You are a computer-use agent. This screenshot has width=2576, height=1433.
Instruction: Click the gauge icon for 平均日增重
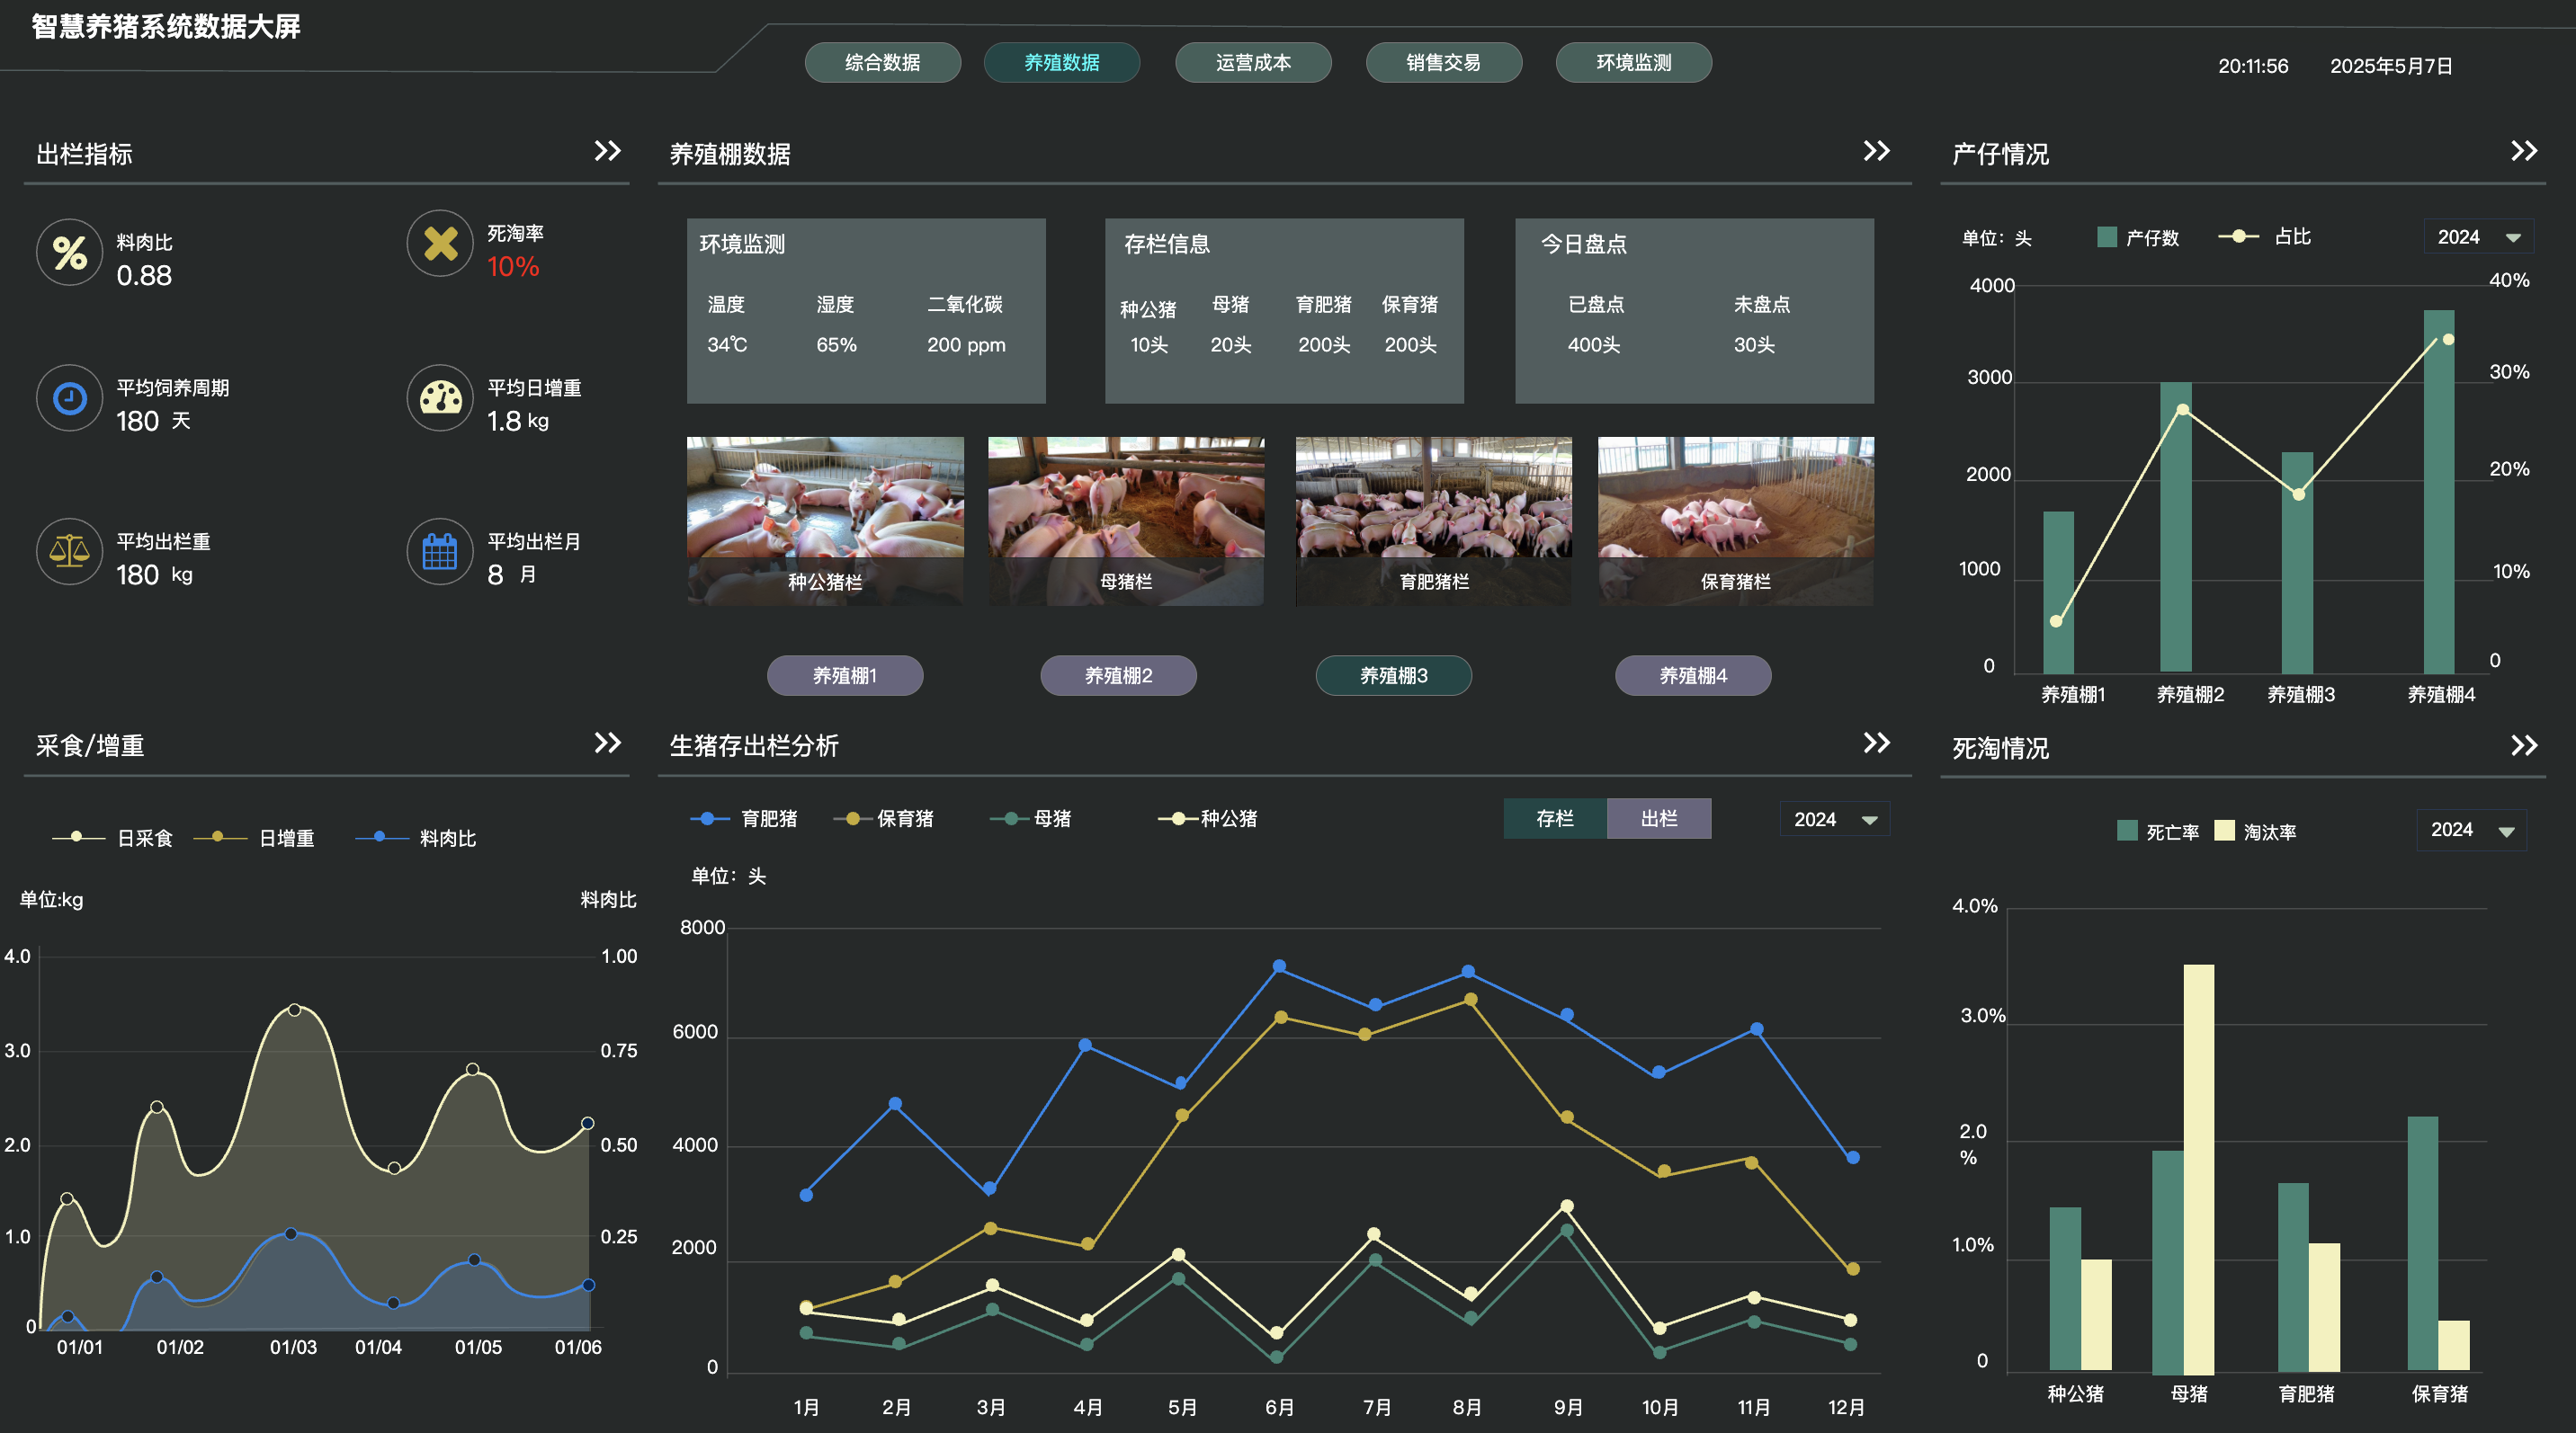coord(440,399)
